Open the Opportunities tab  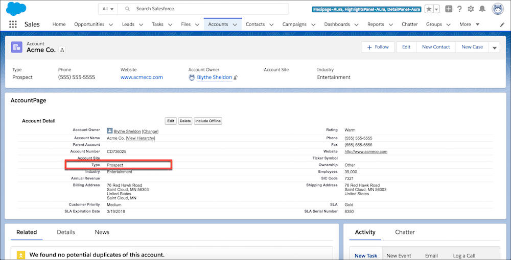(x=89, y=24)
